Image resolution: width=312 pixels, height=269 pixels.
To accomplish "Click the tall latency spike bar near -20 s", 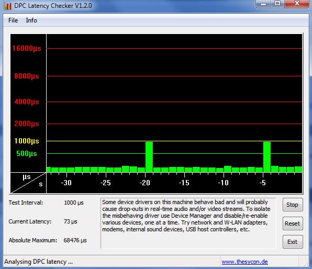I will 149,157.
